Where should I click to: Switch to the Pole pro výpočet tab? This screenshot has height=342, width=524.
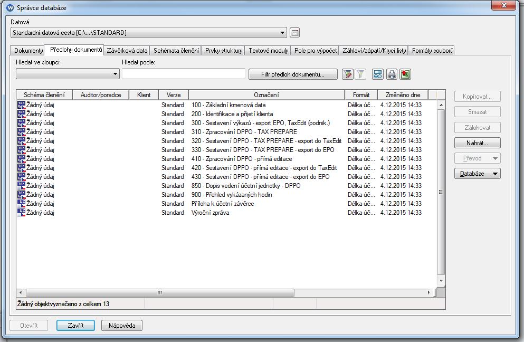coord(316,51)
